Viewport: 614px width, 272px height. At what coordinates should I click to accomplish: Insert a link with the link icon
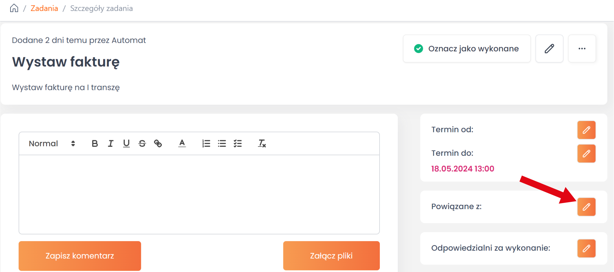pyautogui.click(x=158, y=143)
